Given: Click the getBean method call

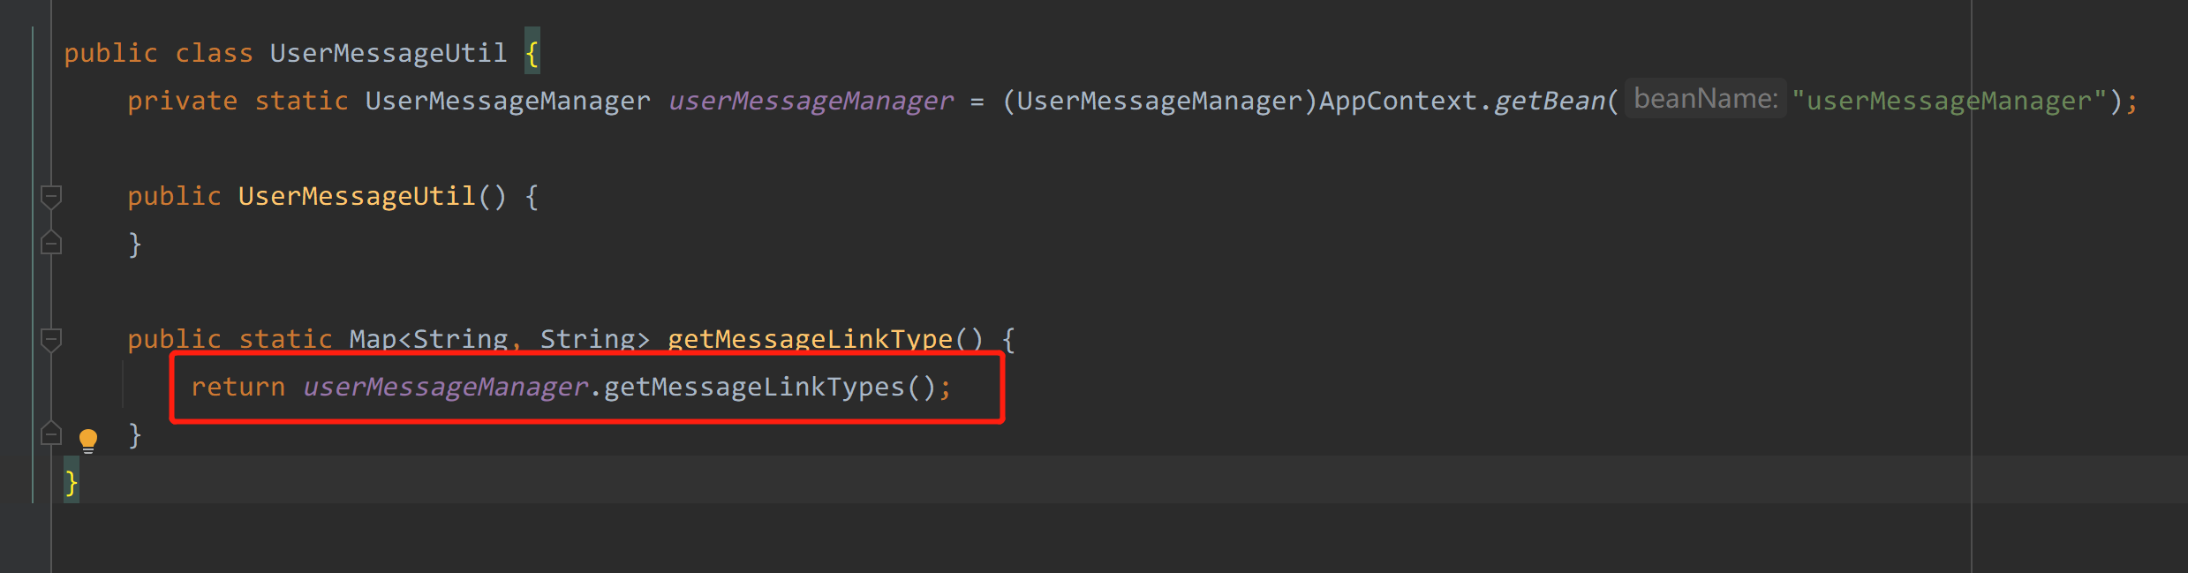Looking at the screenshot, I should [x=1549, y=101].
